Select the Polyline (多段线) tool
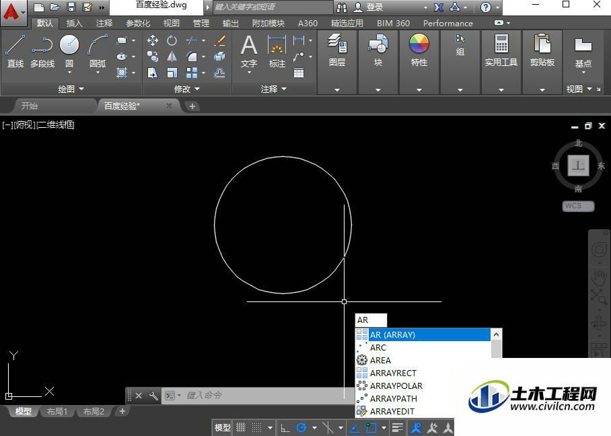 tap(42, 50)
